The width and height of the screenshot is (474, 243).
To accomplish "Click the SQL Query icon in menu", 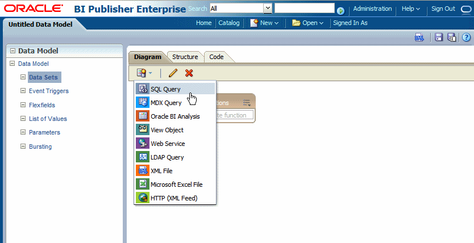I will coord(142,89).
